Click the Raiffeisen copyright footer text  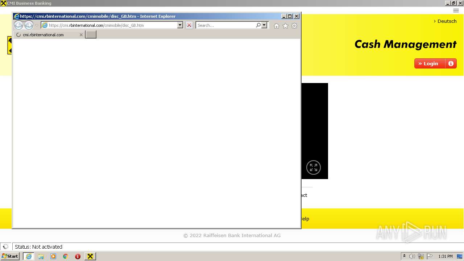coord(232,235)
